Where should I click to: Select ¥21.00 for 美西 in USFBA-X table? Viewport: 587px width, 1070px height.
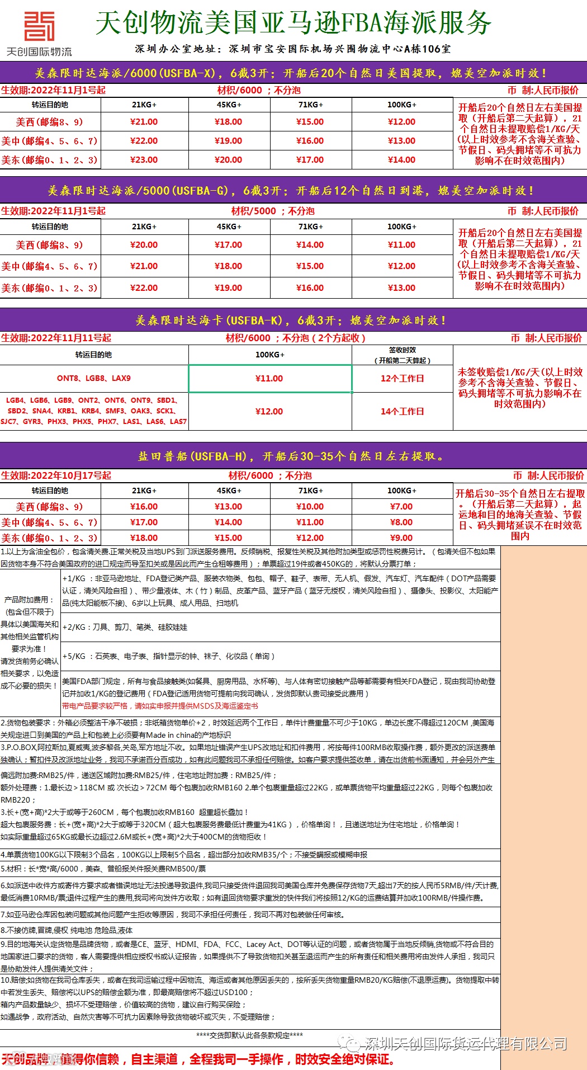[144, 121]
